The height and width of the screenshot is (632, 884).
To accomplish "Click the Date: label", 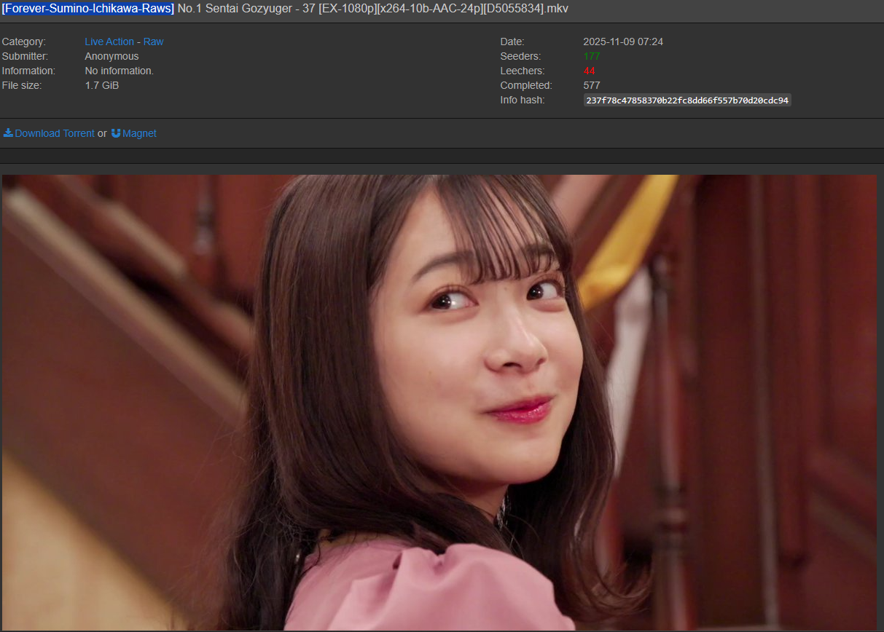I will (512, 42).
